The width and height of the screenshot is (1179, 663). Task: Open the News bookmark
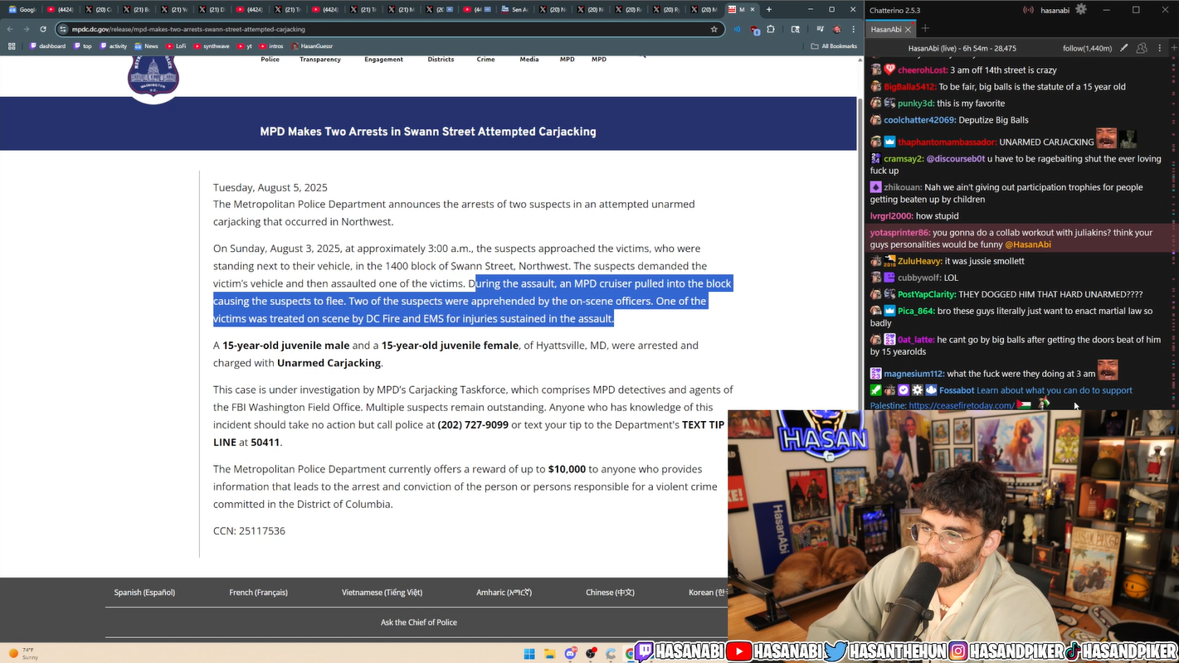coord(146,46)
